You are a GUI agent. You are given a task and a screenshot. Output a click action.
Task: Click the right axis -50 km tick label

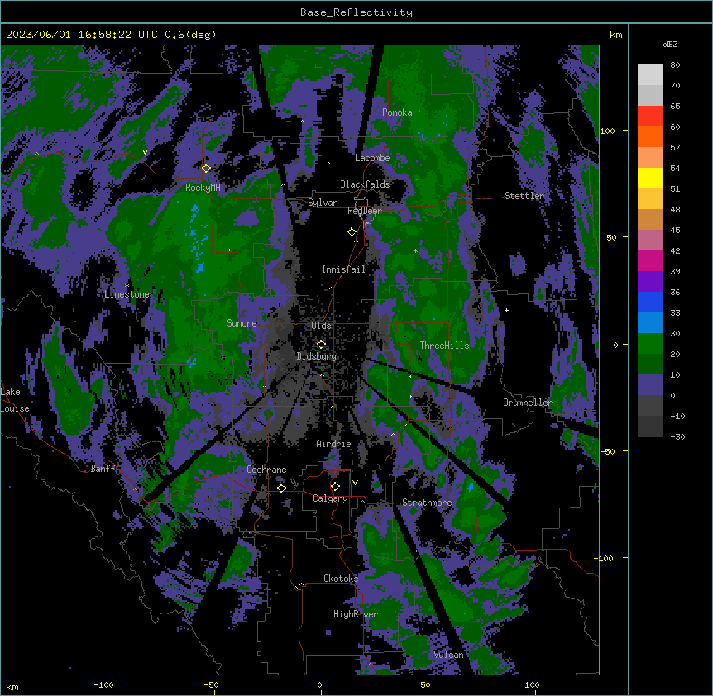click(x=608, y=451)
